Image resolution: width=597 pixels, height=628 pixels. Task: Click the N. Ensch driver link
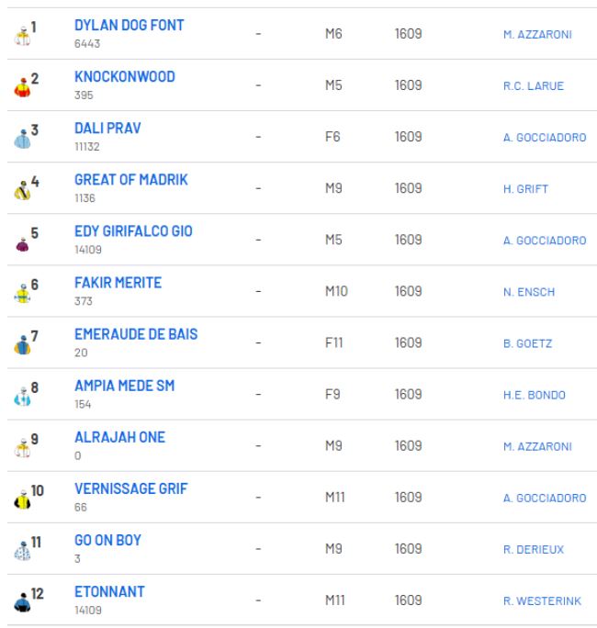coord(528,292)
